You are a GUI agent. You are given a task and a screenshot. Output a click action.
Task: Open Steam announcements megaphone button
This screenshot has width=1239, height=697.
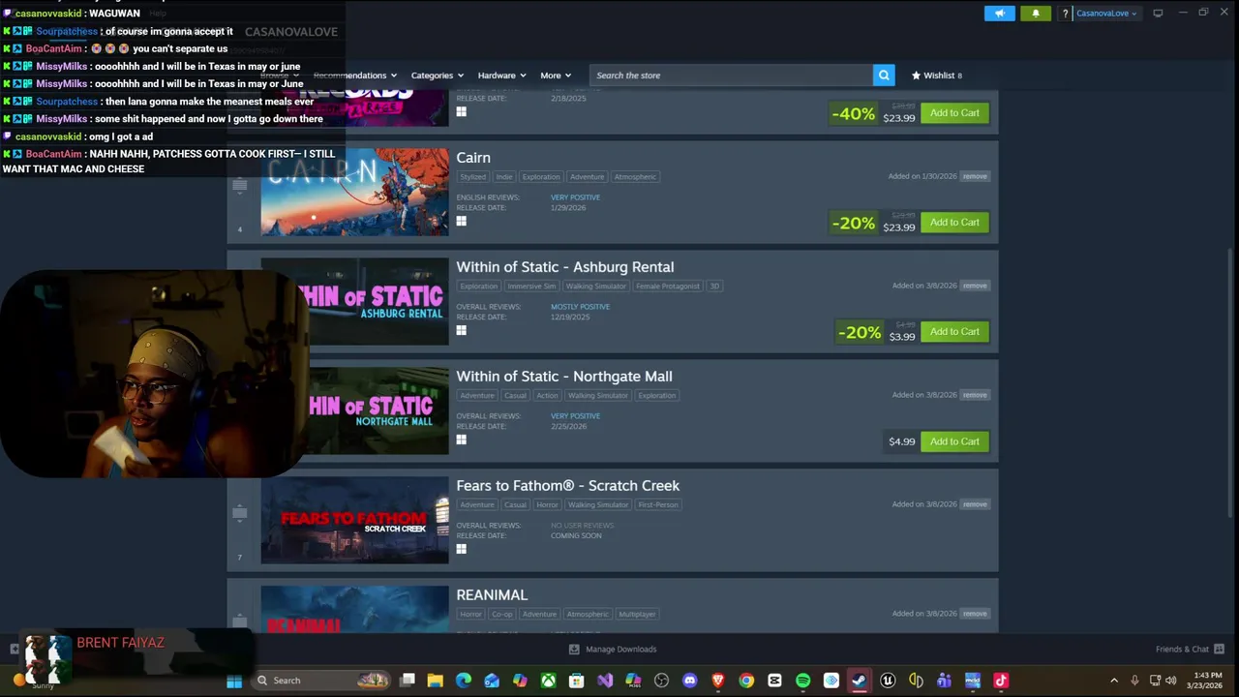coord(1000,13)
